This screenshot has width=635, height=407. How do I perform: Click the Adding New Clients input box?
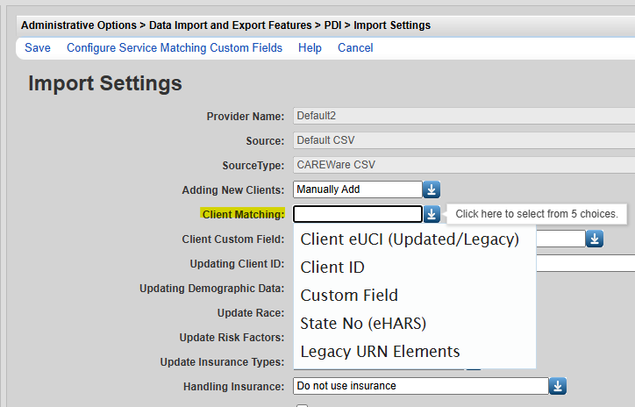coord(358,189)
